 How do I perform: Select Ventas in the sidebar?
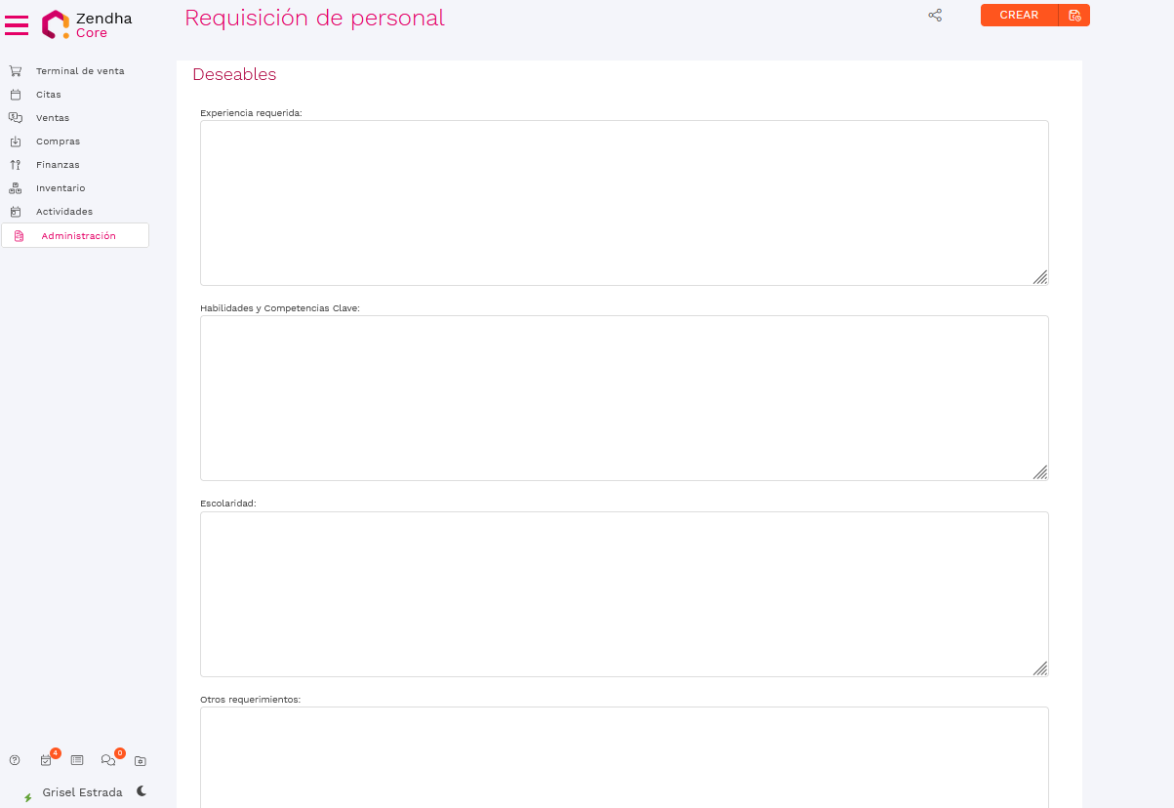click(x=52, y=118)
